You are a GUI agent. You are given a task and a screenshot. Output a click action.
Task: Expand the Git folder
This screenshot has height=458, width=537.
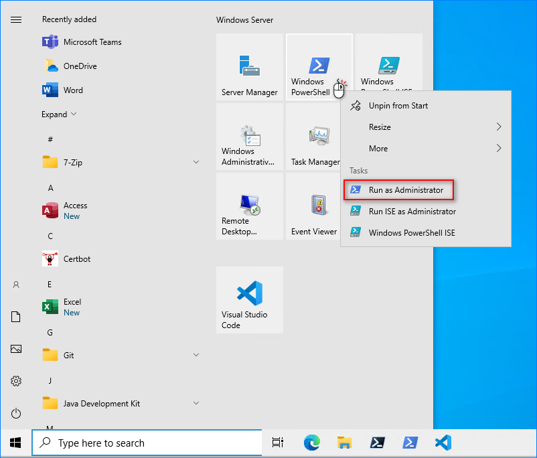click(x=196, y=355)
